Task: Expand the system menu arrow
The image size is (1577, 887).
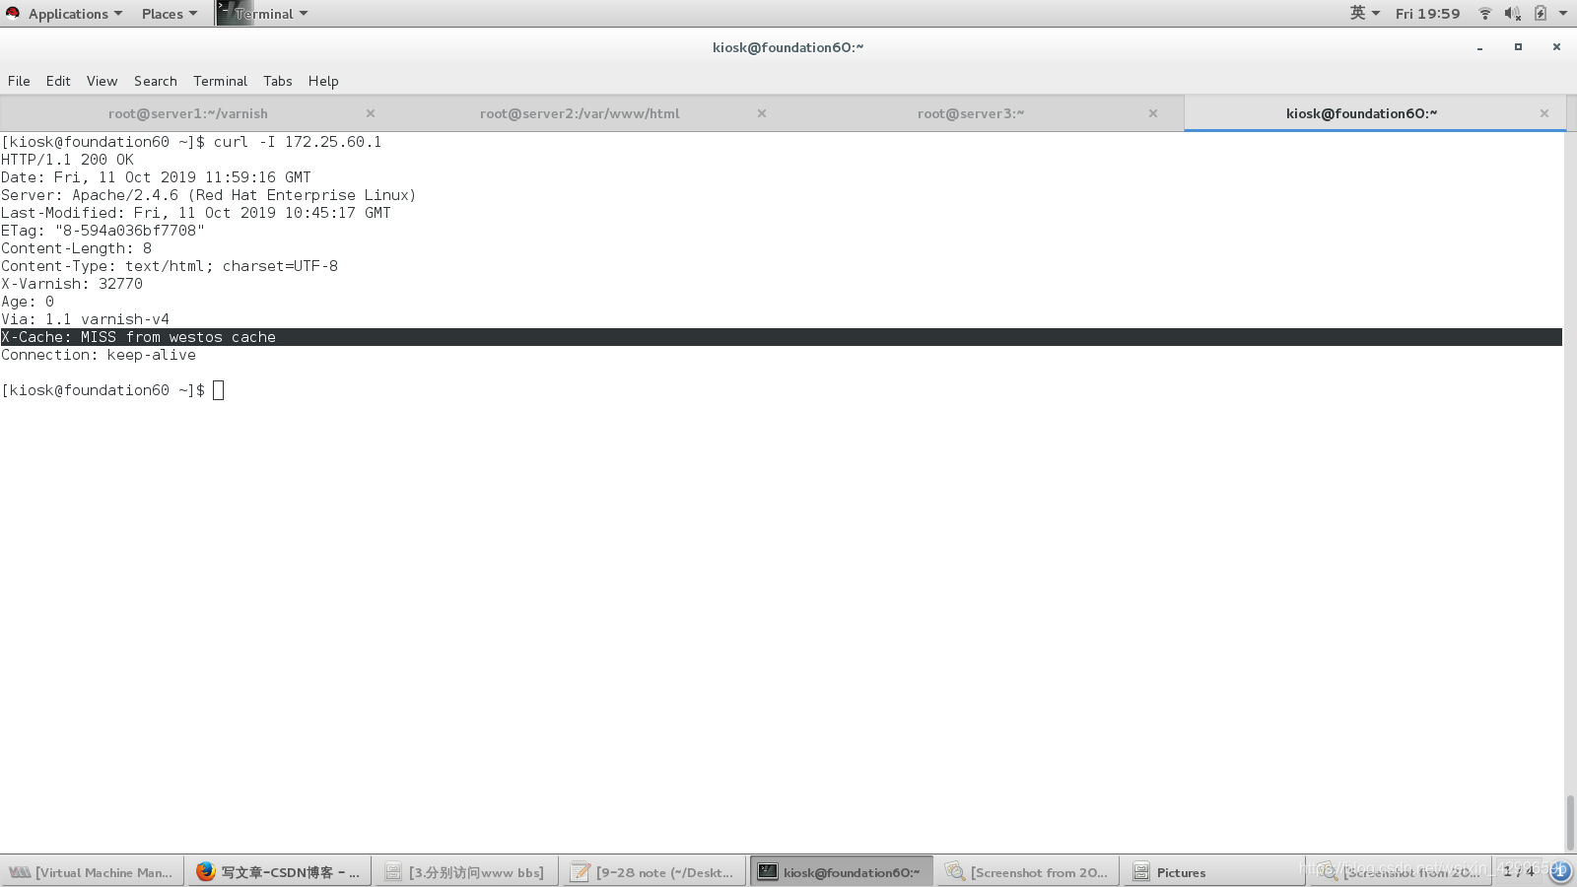Action: 1563,14
